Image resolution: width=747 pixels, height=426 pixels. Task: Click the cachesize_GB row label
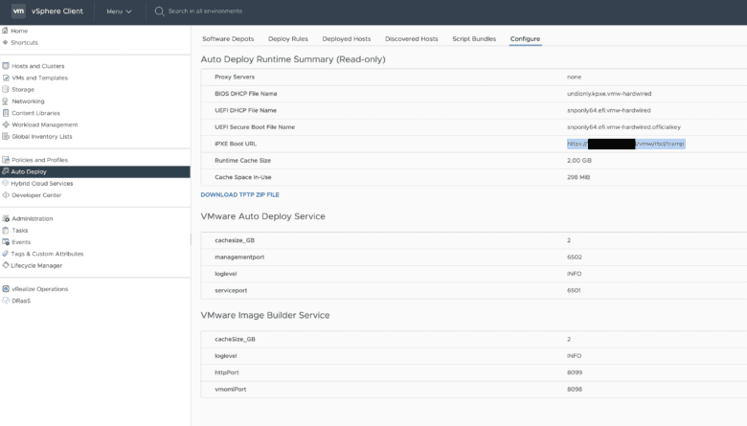pyautogui.click(x=235, y=240)
